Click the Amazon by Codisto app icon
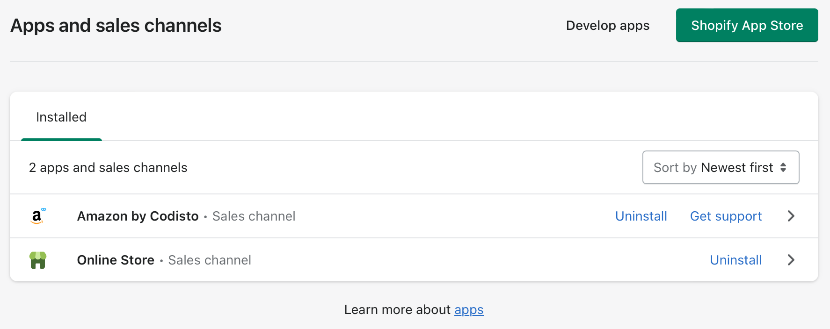 tap(38, 216)
